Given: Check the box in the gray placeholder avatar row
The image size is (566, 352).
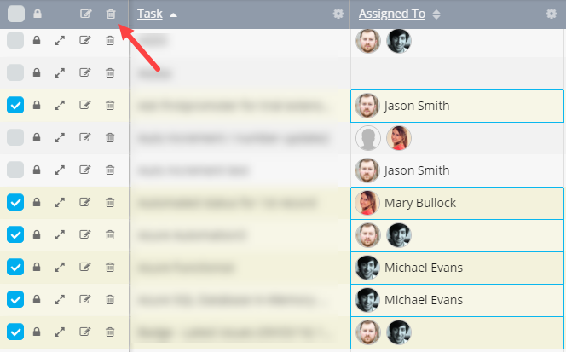Looking at the screenshot, I should pos(15,137).
